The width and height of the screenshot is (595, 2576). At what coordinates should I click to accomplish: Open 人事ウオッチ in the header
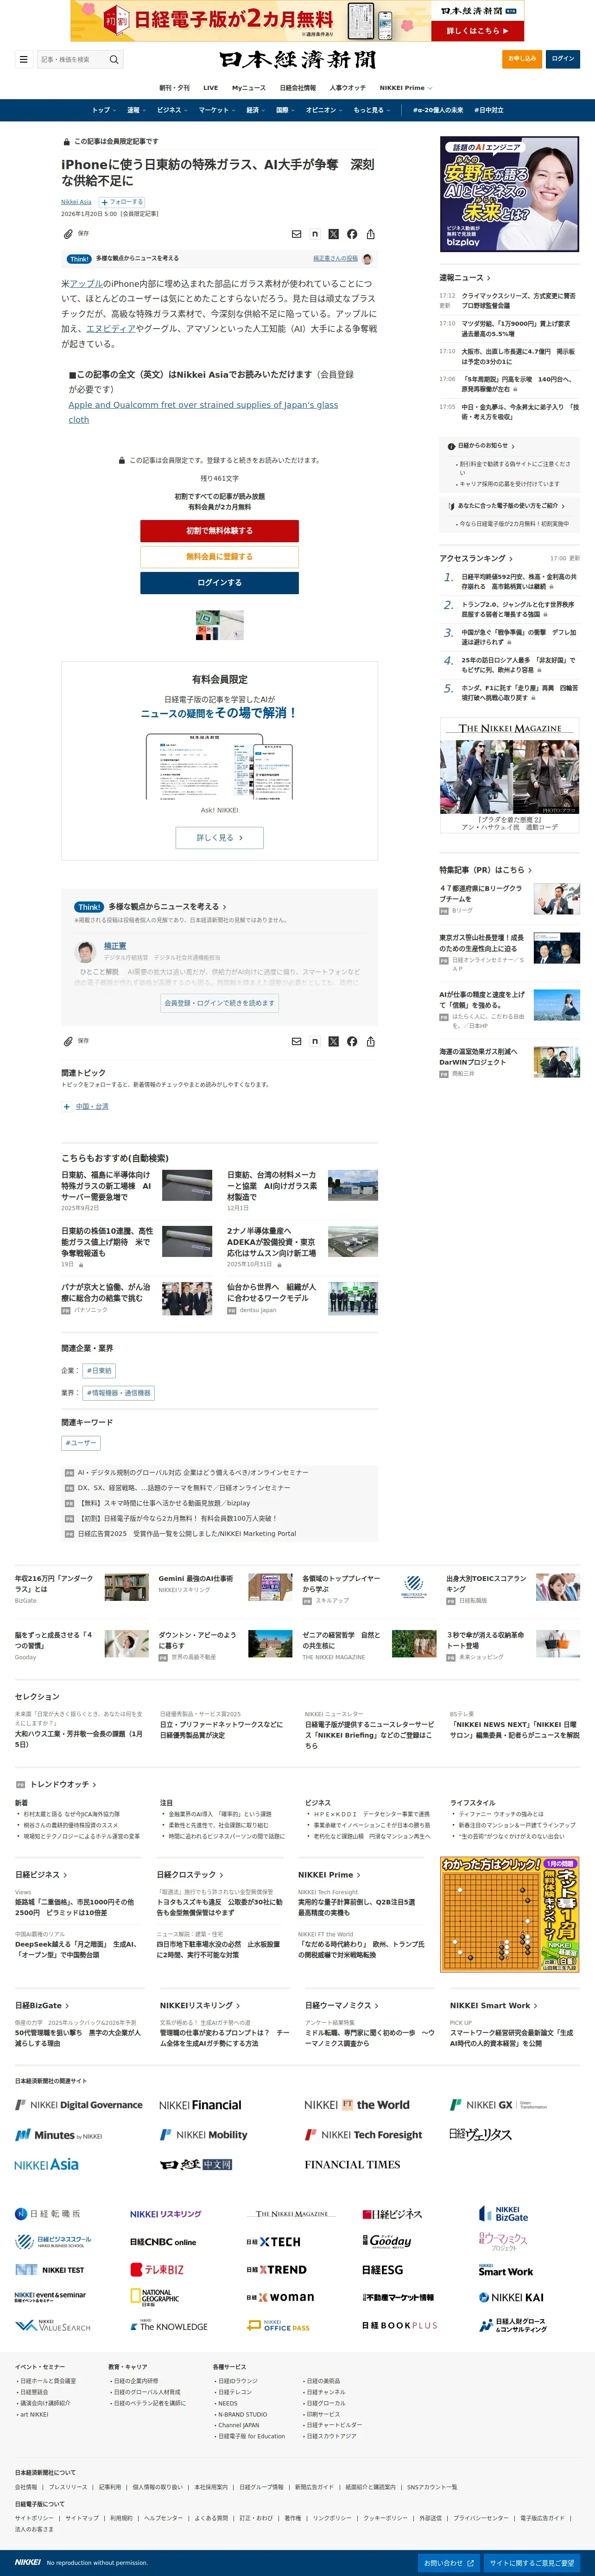pyautogui.click(x=348, y=88)
